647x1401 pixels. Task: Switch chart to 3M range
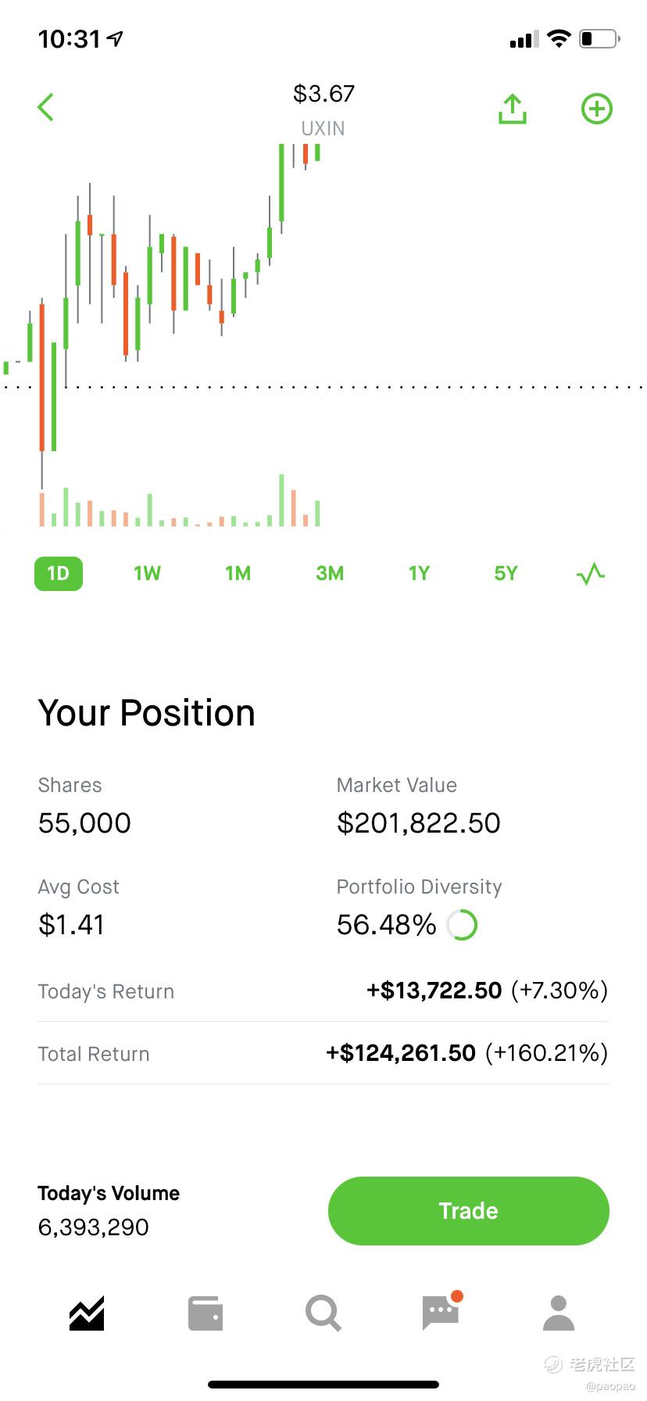click(330, 574)
